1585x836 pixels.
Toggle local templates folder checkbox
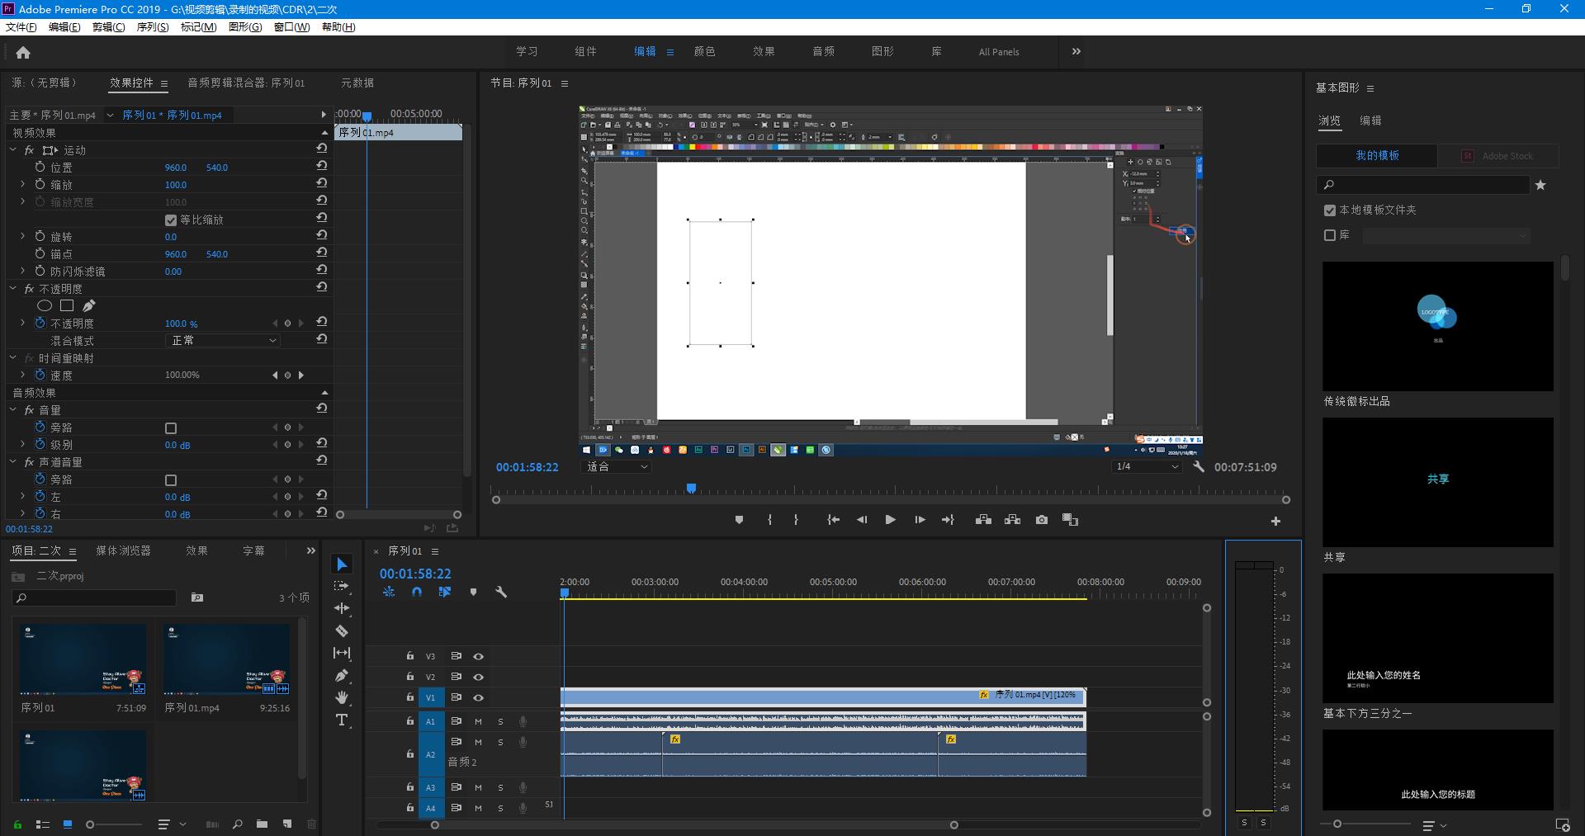pos(1330,210)
